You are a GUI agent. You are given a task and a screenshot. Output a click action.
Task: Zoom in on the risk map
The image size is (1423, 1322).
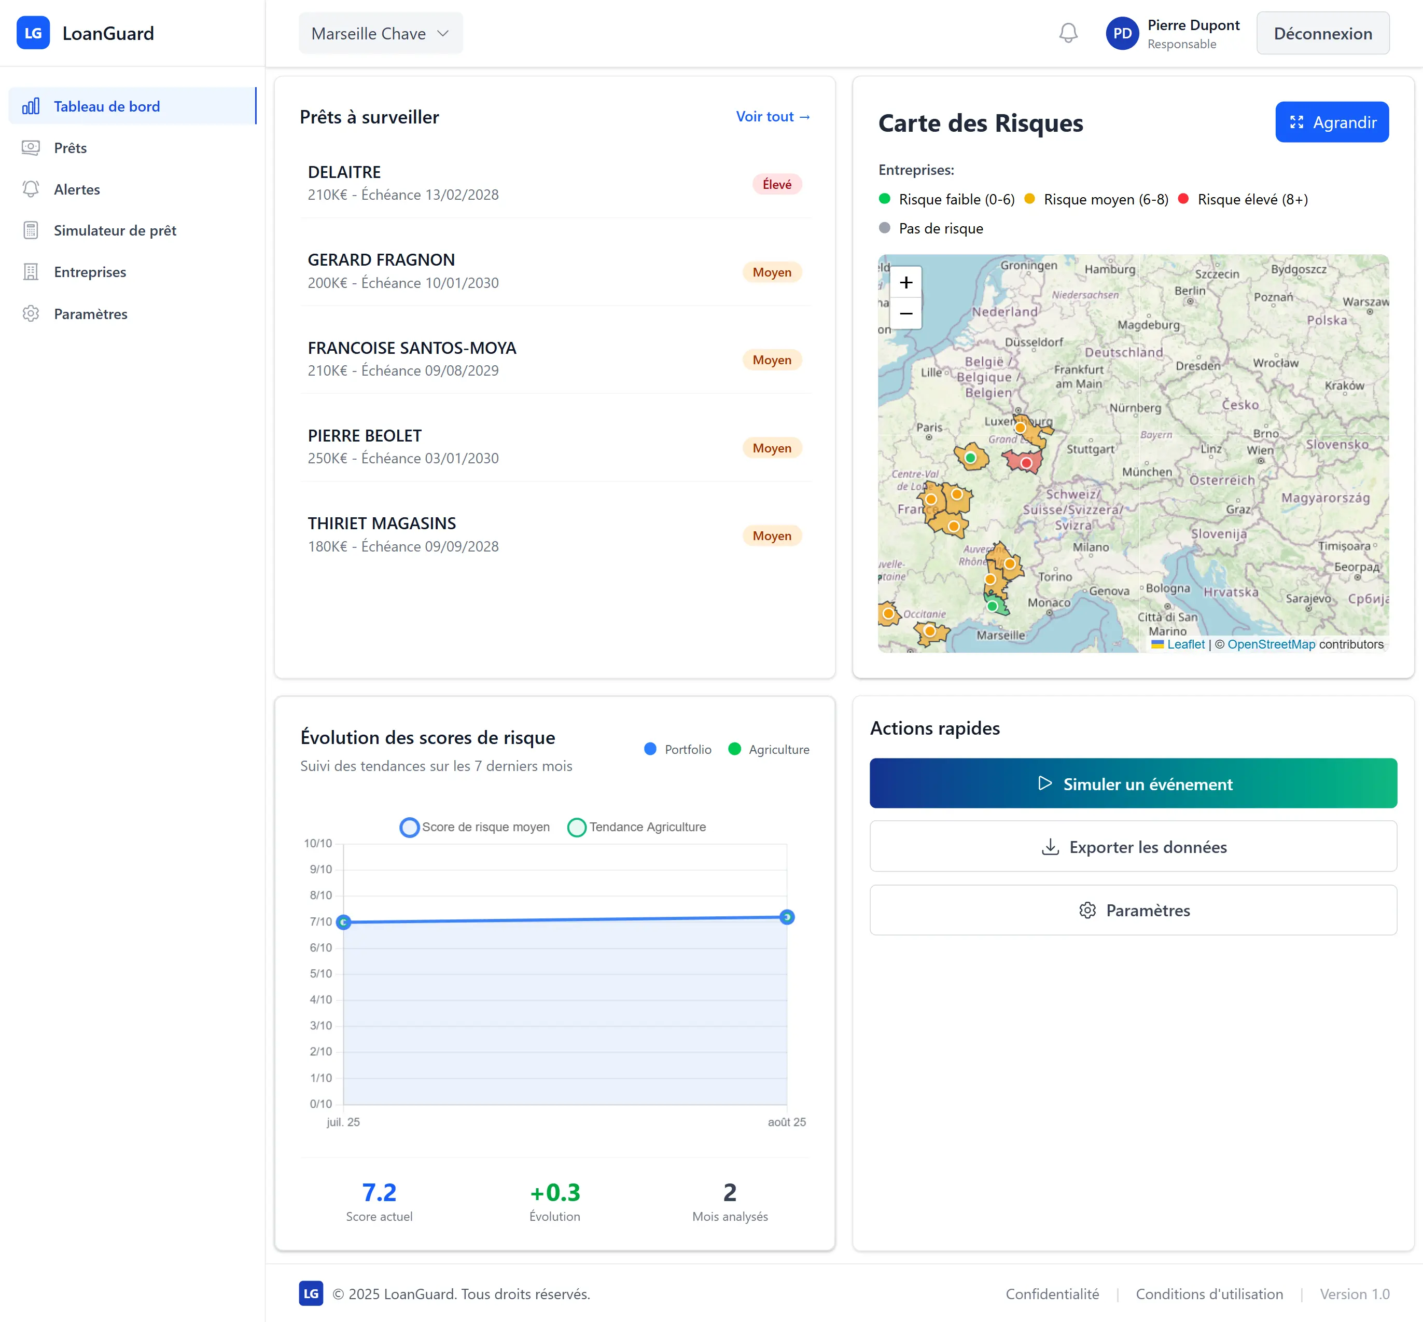point(906,282)
